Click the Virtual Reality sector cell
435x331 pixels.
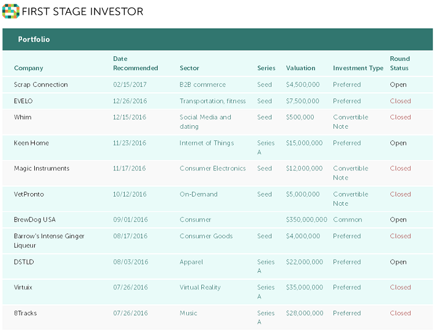pyautogui.click(x=200, y=288)
